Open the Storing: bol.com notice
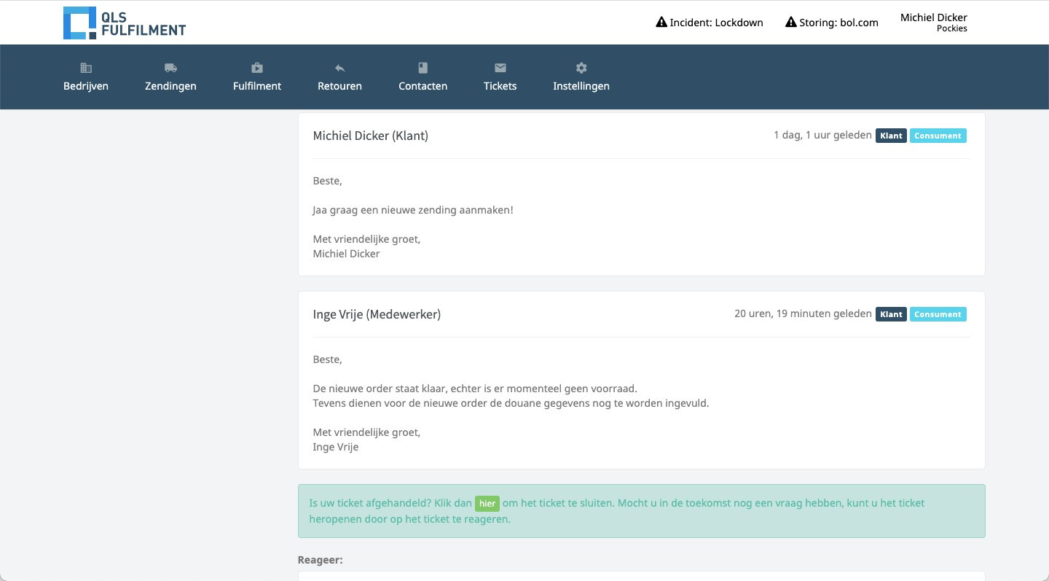Image resolution: width=1049 pixels, height=581 pixels. point(838,23)
